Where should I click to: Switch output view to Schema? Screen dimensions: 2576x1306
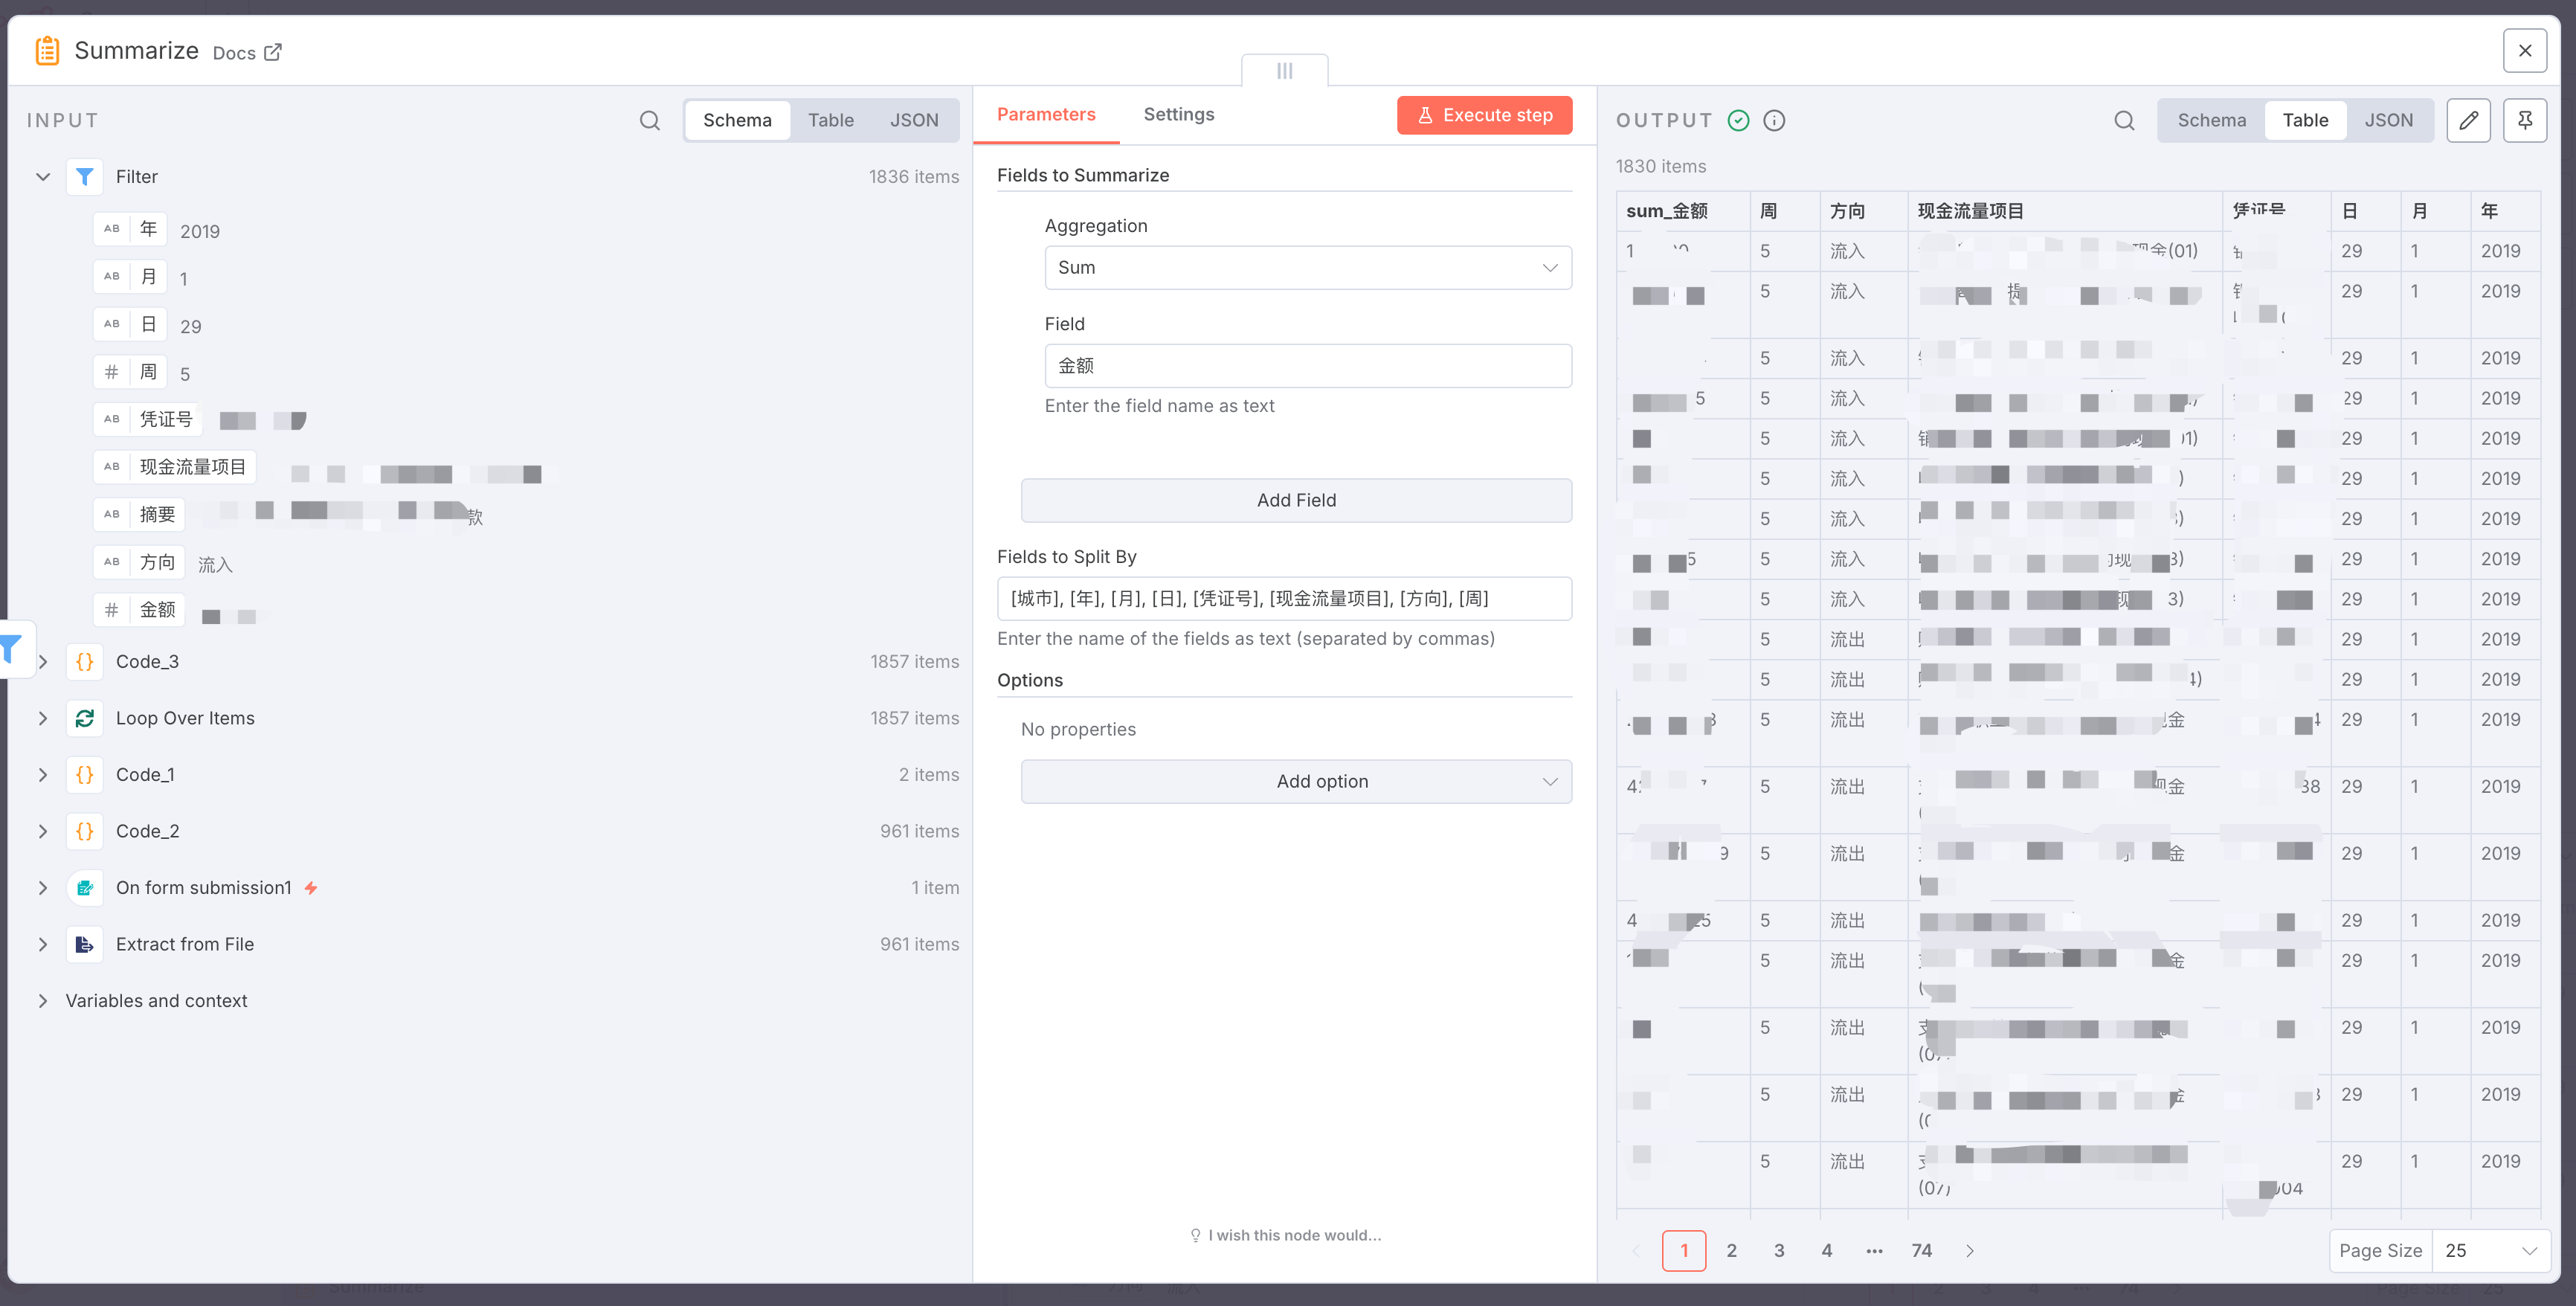2211,120
